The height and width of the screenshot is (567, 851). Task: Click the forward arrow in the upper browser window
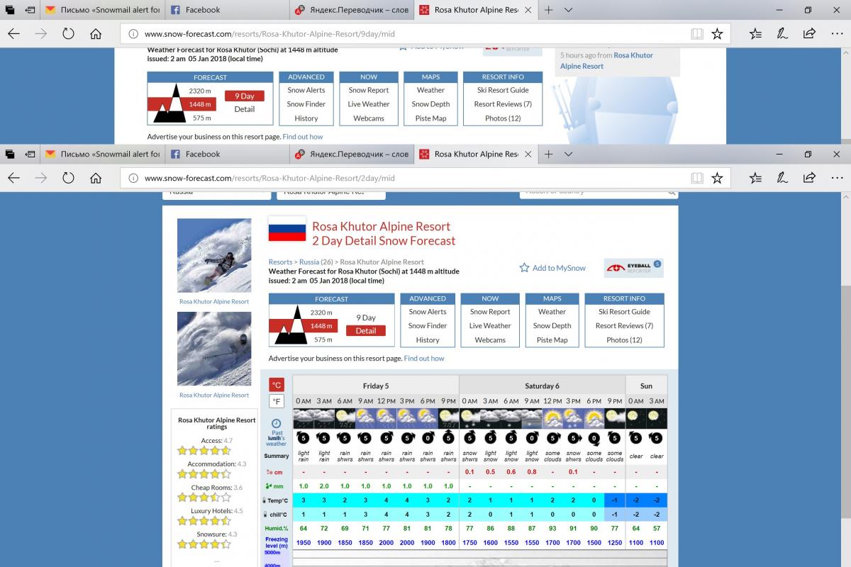(x=41, y=33)
